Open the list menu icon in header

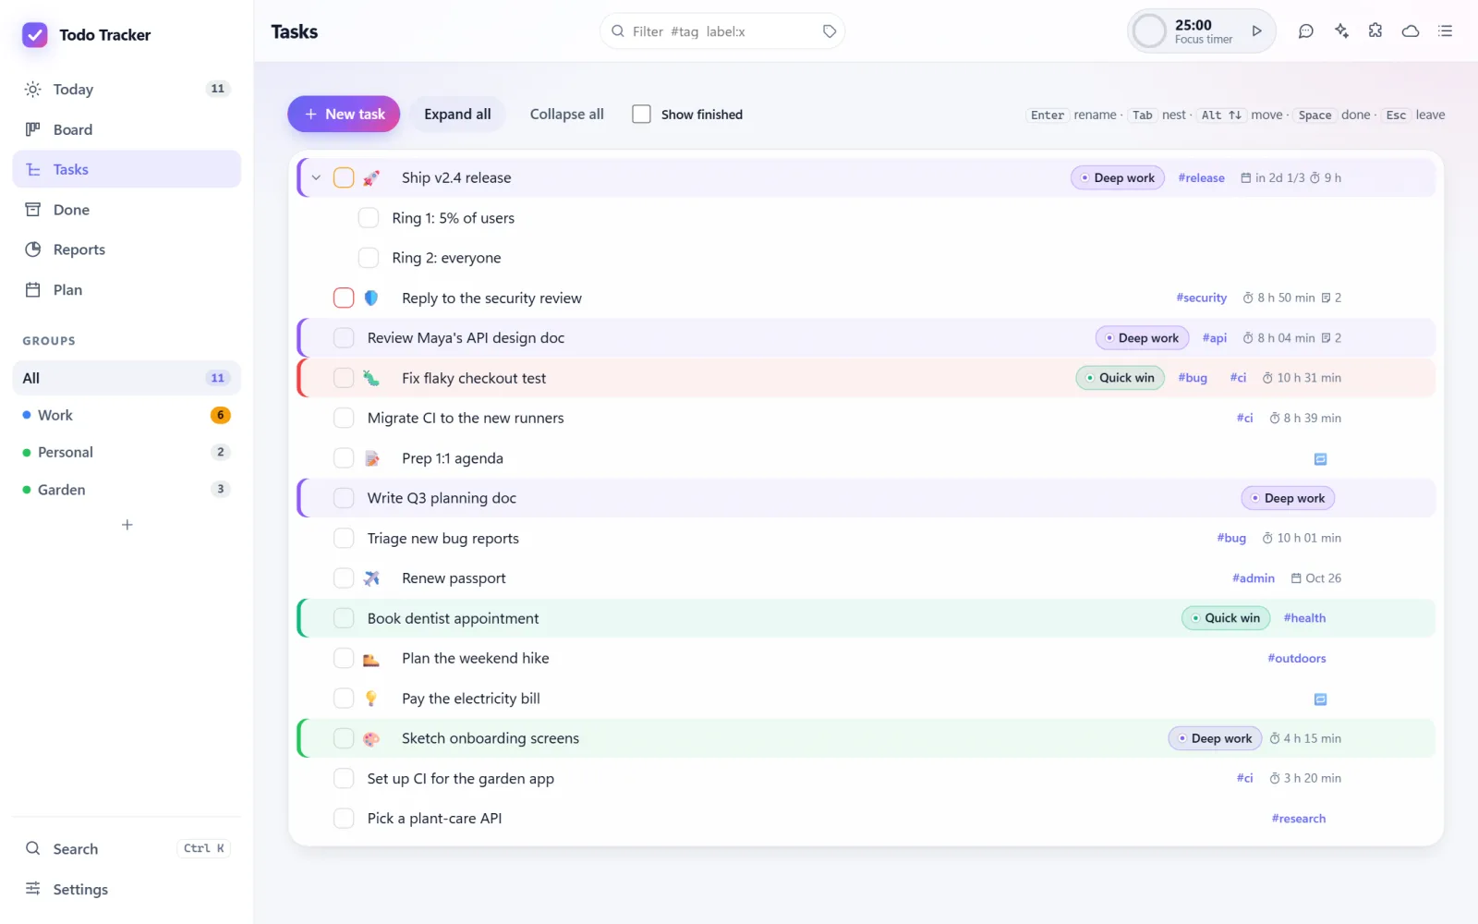coord(1446,31)
